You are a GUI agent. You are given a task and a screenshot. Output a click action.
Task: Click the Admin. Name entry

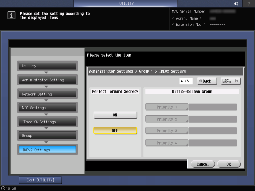coord(194,18)
